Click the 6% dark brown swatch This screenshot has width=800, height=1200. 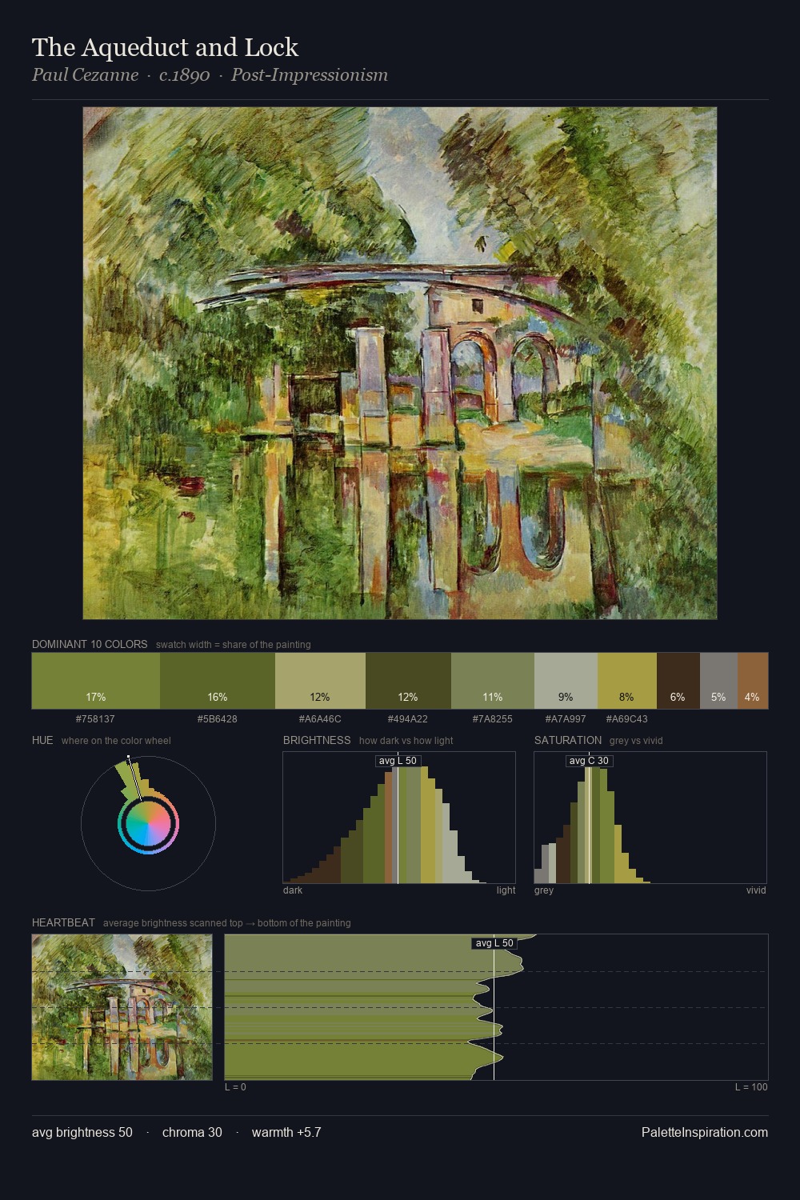click(678, 681)
